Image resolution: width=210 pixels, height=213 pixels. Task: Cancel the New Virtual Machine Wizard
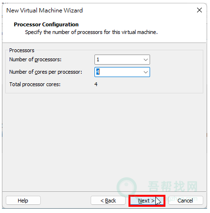point(186,201)
